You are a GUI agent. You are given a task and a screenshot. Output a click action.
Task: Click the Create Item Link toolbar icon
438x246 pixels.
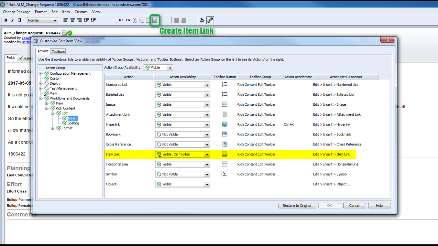click(x=155, y=20)
